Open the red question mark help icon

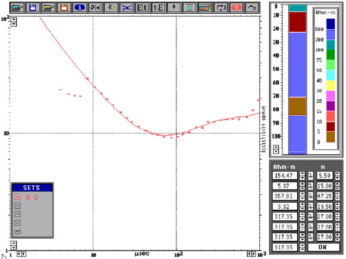(x=237, y=7)
